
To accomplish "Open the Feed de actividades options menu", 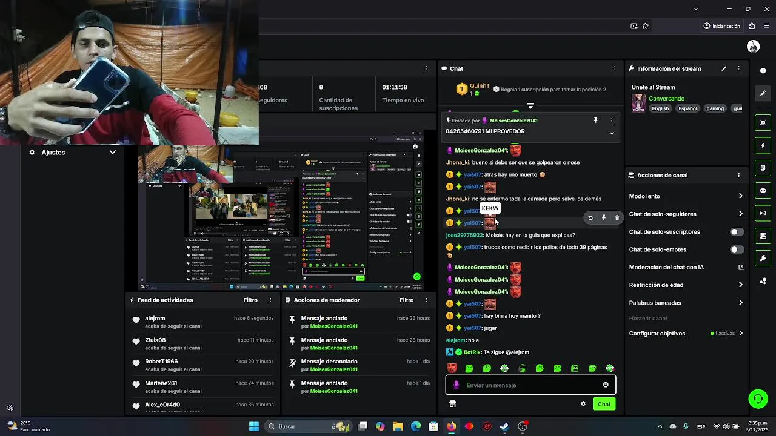I will pos(270,300).
